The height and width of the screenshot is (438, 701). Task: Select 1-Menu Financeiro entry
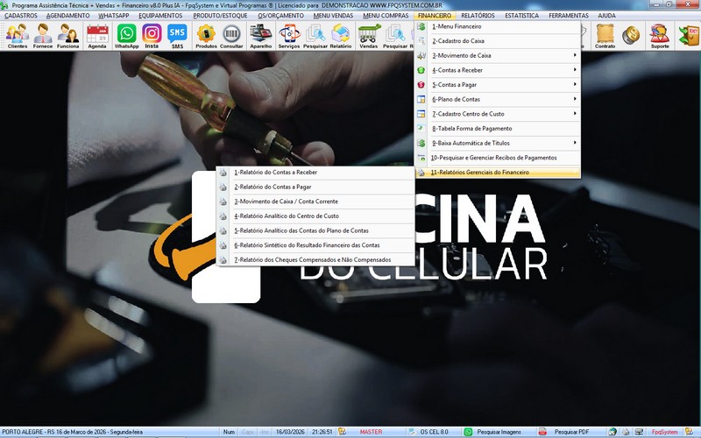(498, 26)
